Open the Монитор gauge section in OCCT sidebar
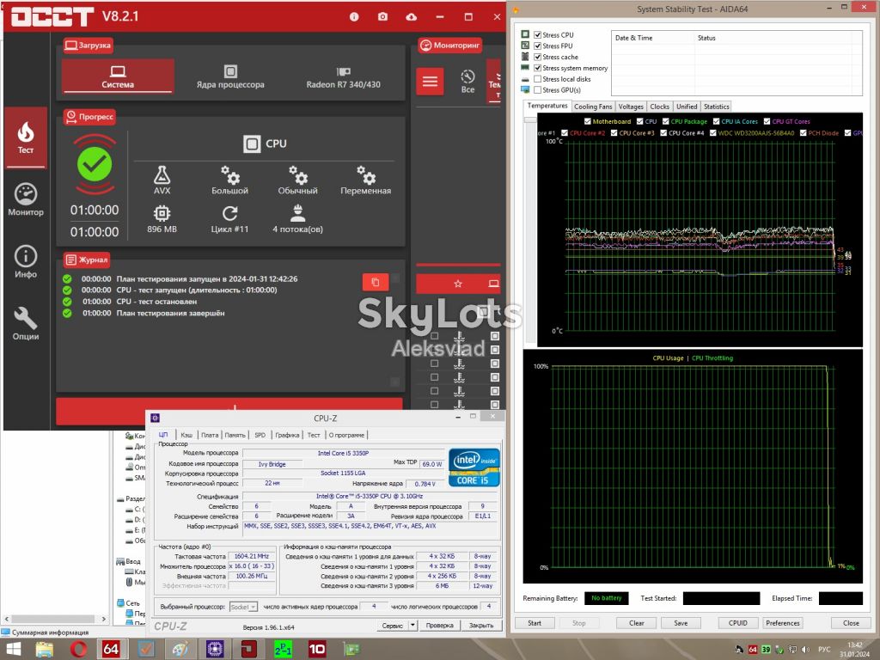880x660 pixels. 26,199
